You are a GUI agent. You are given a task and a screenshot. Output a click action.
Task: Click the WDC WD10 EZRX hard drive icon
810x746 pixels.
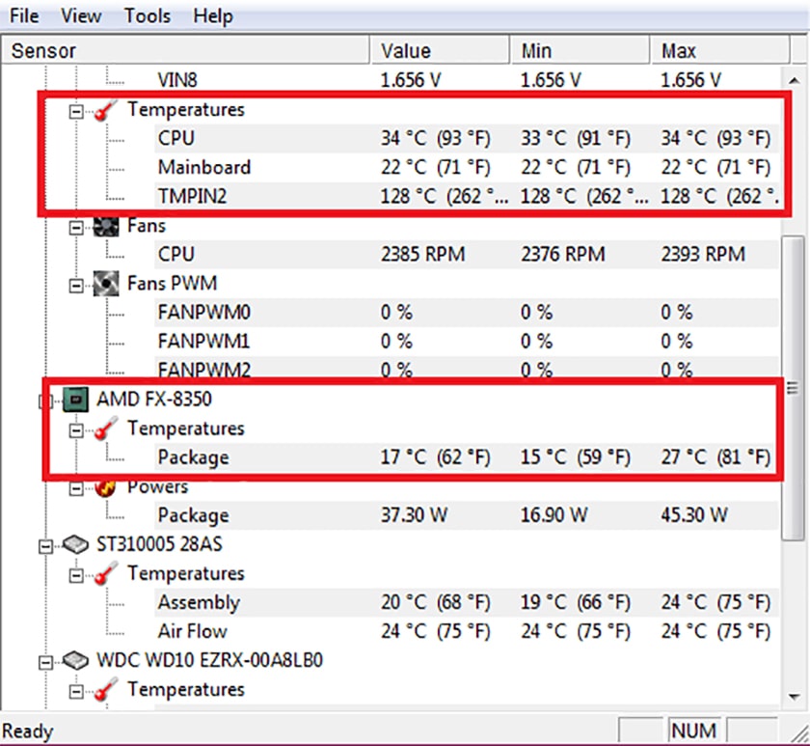pos(76,660)
